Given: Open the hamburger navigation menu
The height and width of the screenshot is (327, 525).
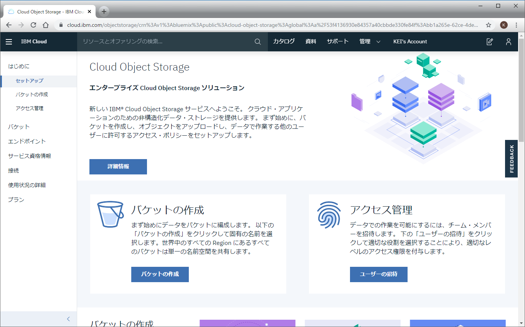Looking at the screenshot, I should 9,42.
